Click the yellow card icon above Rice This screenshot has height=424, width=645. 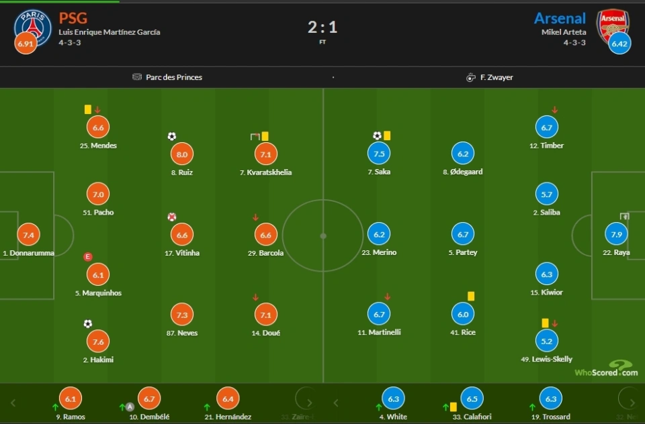471,297
